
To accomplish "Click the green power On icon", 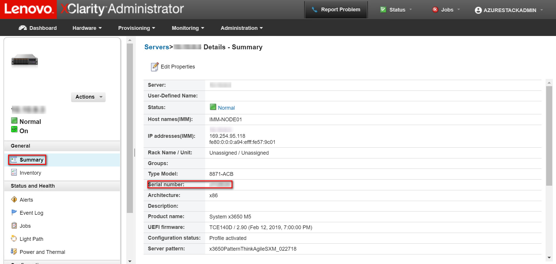I will pyautogui.click(x=14, y=129).
